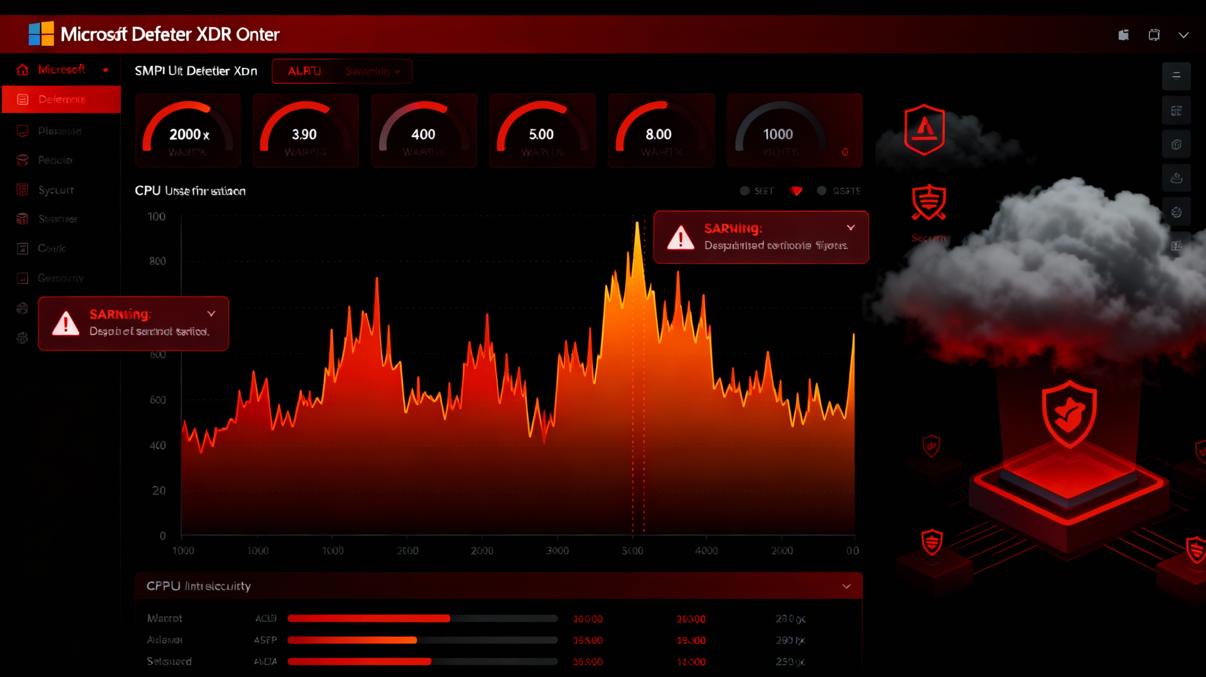This screenshot has width=1206, height=677.
Task: Open the hamburger menu icon on right toolbar
Action: point(1177,76)
